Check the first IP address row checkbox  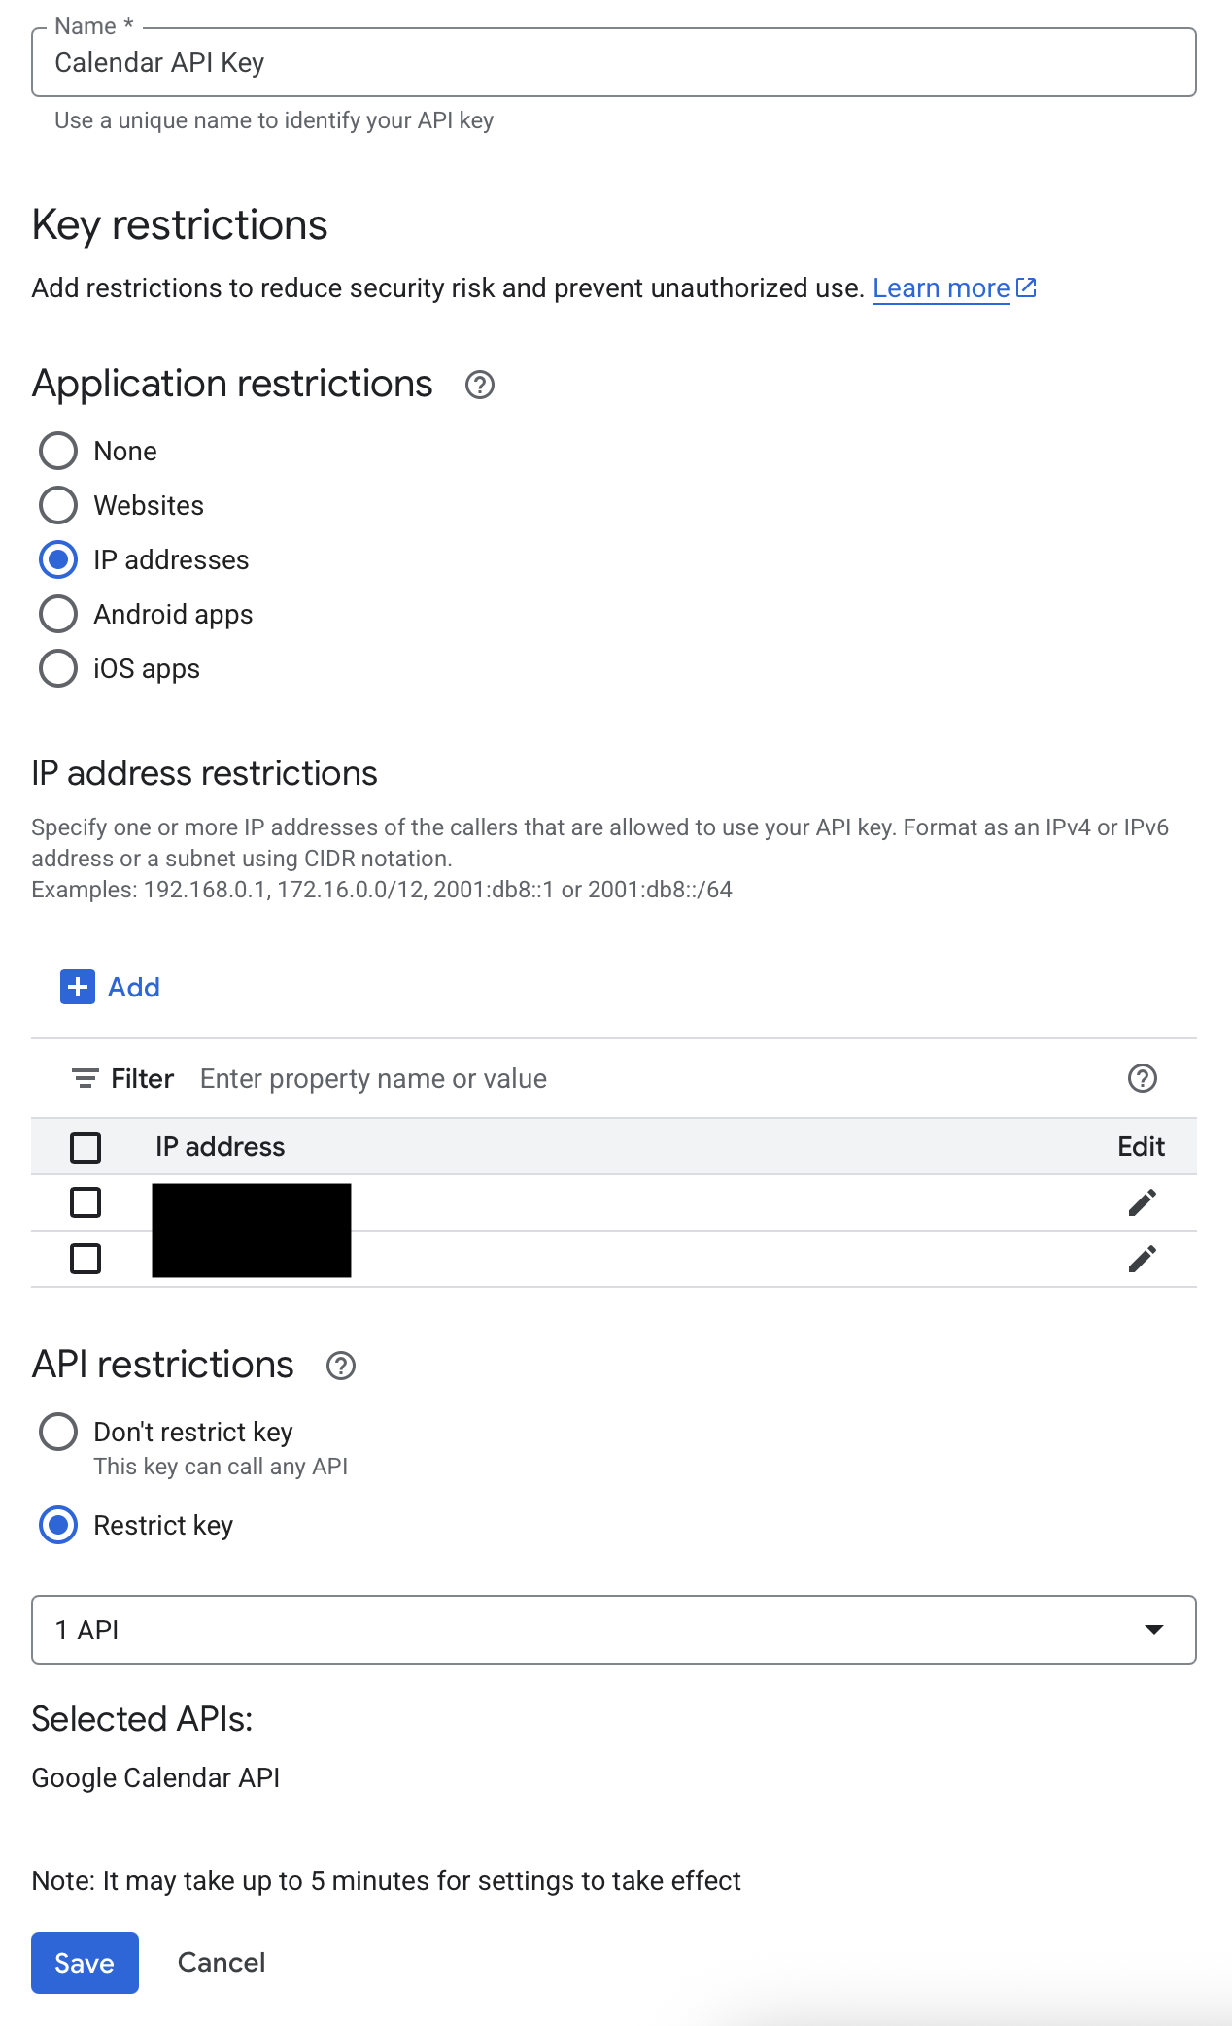click(x=86, y=1202)
